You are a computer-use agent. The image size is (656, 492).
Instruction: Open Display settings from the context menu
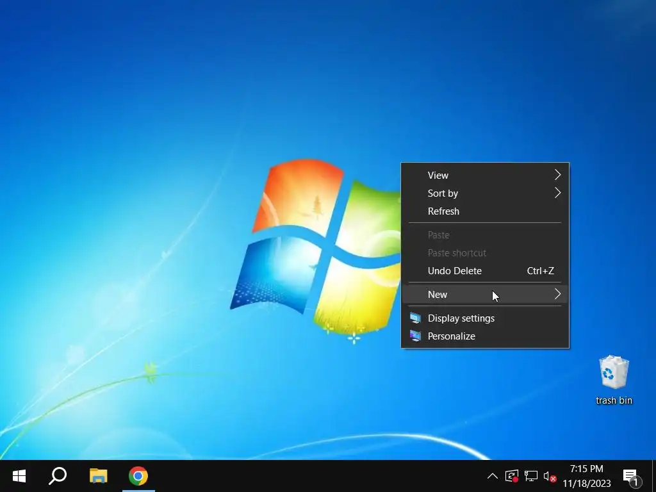486,318
